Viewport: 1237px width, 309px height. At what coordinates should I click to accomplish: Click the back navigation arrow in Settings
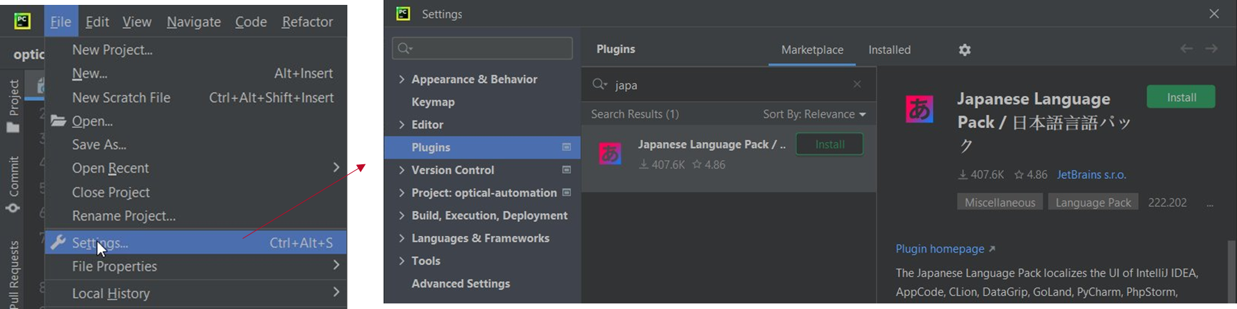point(1186,49)
